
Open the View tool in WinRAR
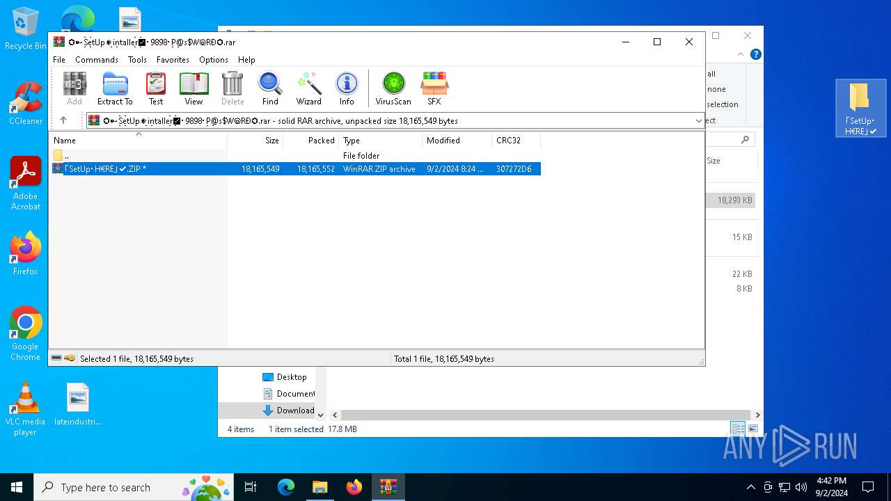[194, 88]
